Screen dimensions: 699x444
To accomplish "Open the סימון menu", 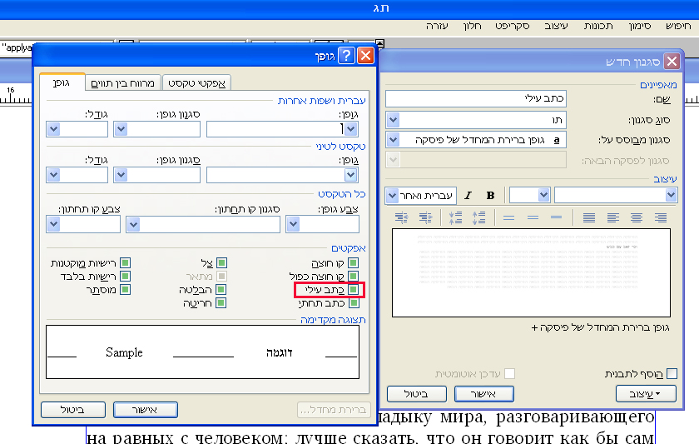I will [640, 27].
